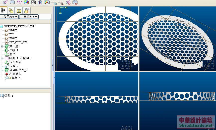Click the hide all analyses ruler icon
The height and width of the screenshot is (130, 216).
tap(61, 3)
